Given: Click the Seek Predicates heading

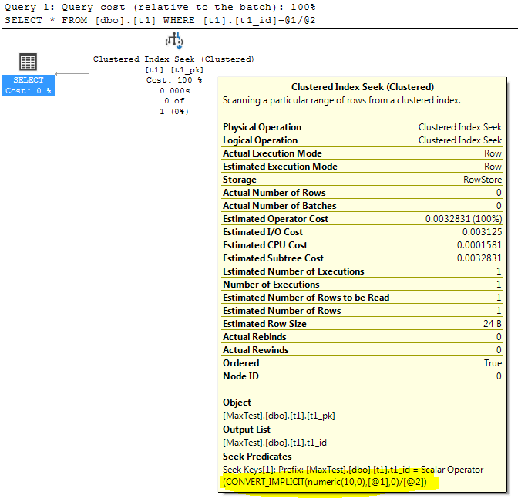Looking at the screenshot, I should tap(257, 457).
